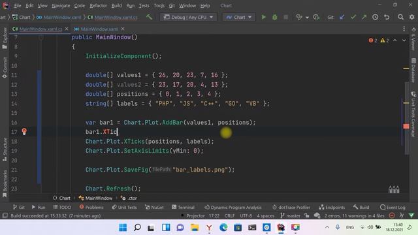Click the reader mode icon at editor bottom right
This screenshot has width=418, height=235.
394,189
